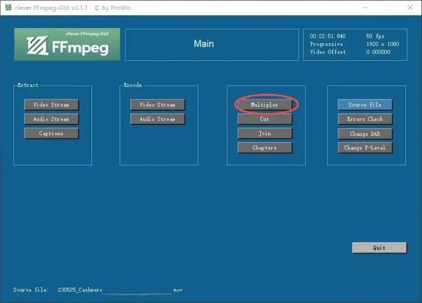Click the 0.000000 offset value
This screenshot has width=422, height=303.
point(378,52)
